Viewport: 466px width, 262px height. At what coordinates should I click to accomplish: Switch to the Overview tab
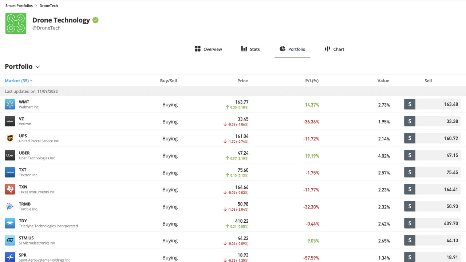[208, 49]
